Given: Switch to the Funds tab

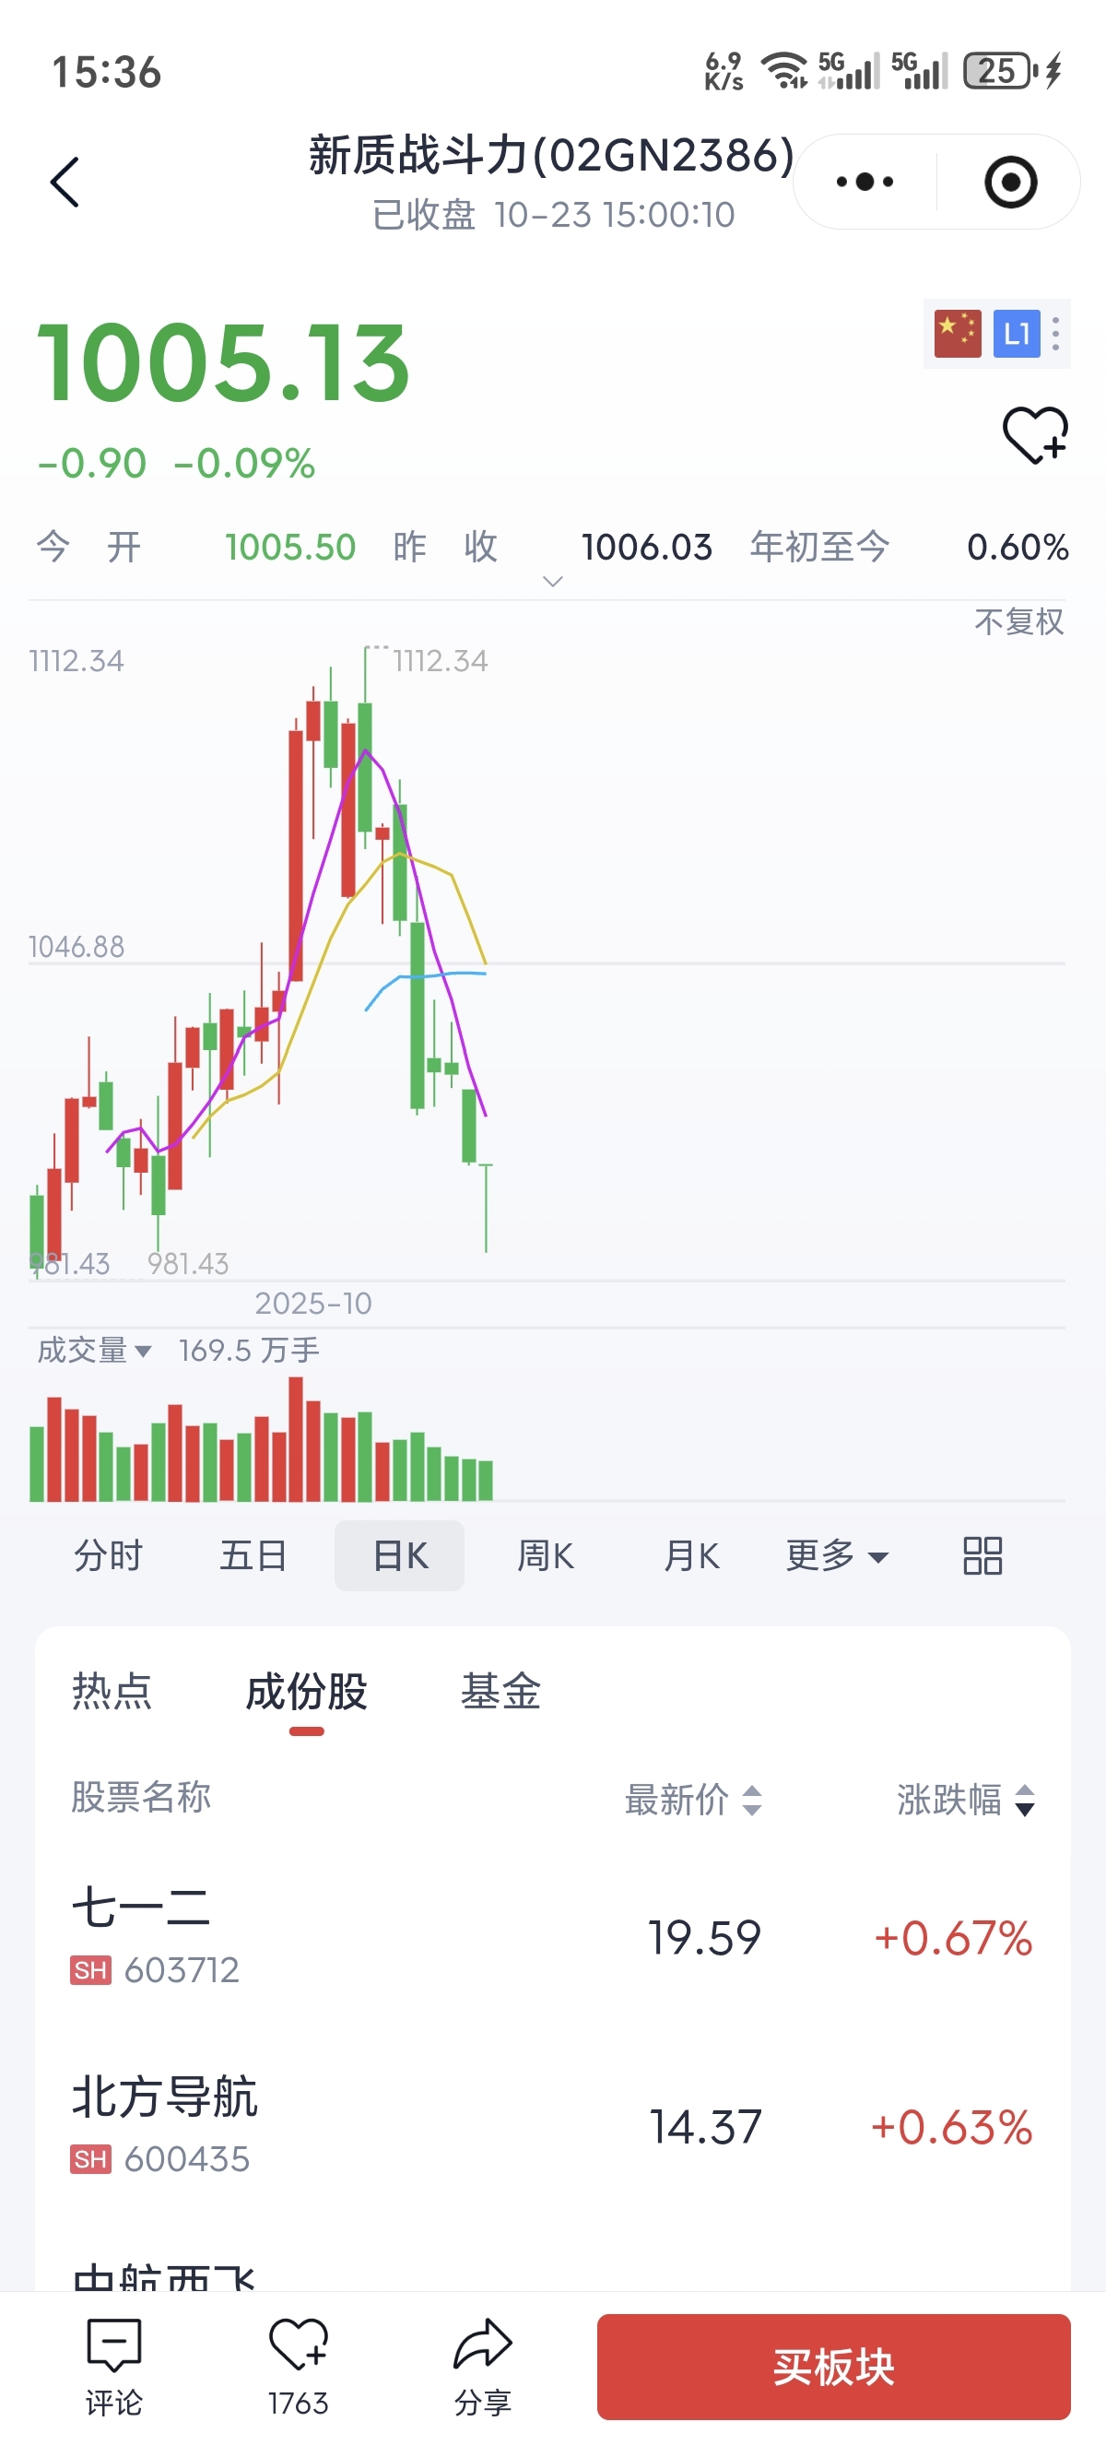Looking at the screenshot, I should (500, 1692).
